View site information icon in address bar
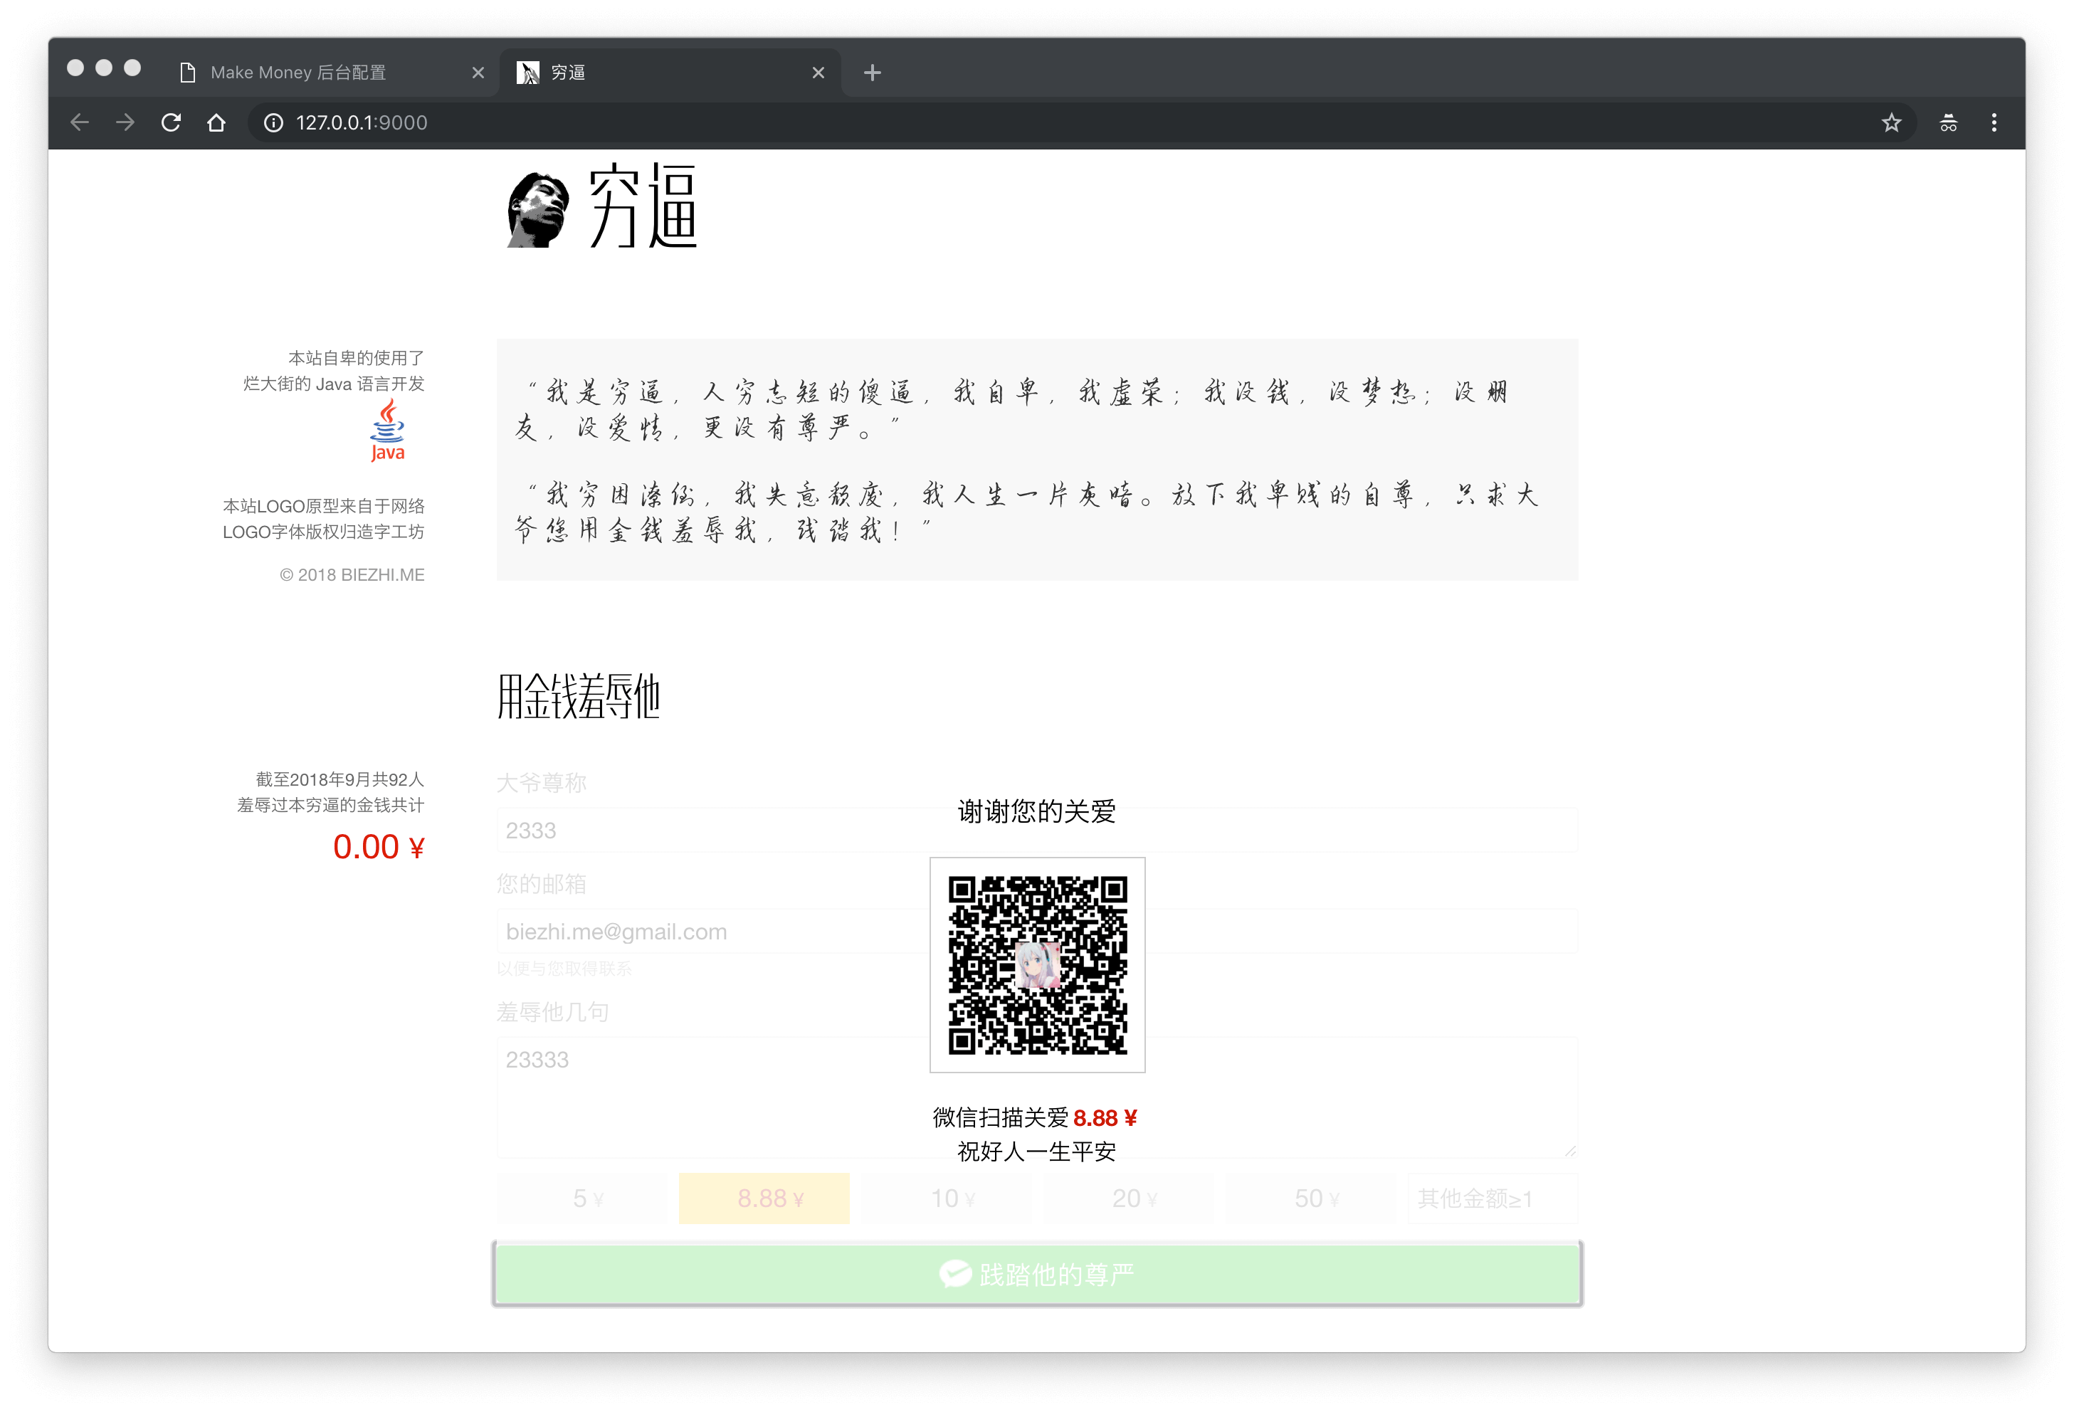This screenshot has width=2074, height=1412. click(273, 122)
